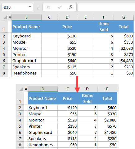Click '$640' price in upper table

67,61
